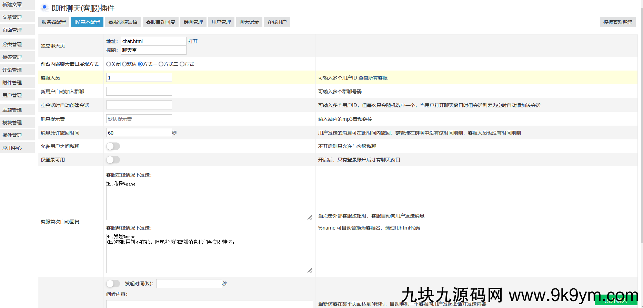The width and height of the screenshot is (643, 308).
Task: Focus the 消息提示音 input box
Action: [139, 119]
